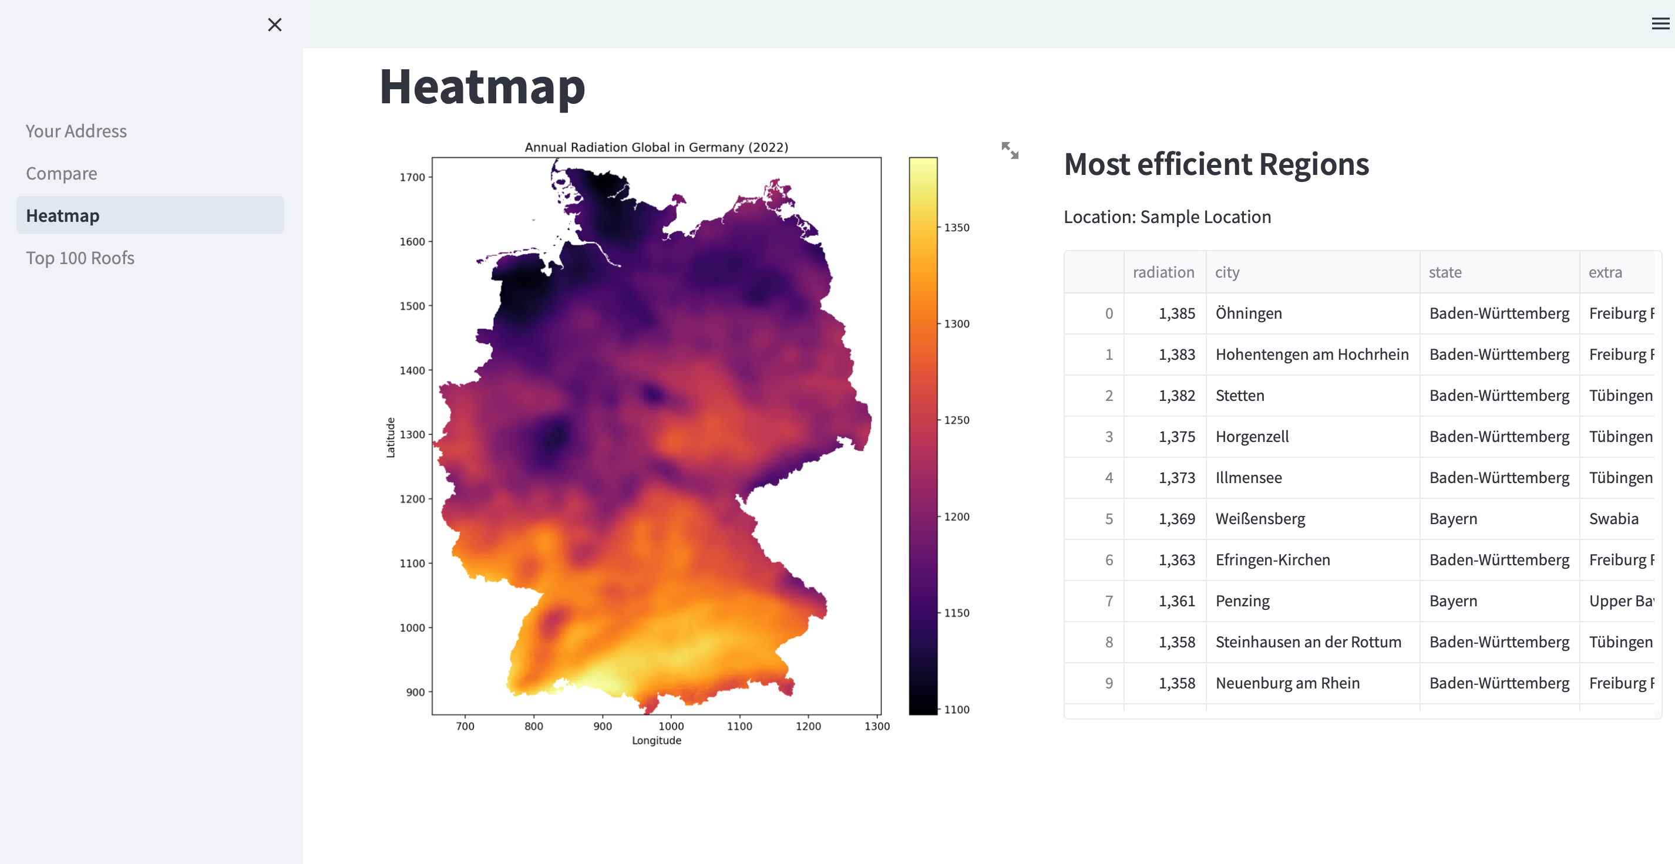The image size is (1675, 864).
Task: Open the hamburger main menu
Action: [x=1660, y=24]
